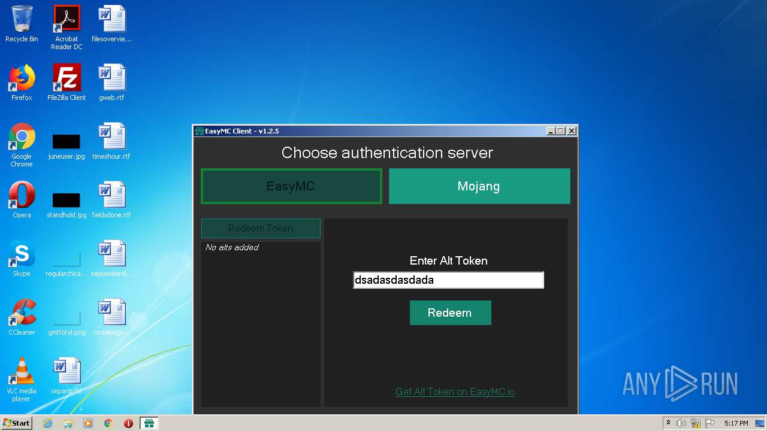Open FileZilla Client shortcut
This screenshot has width=767, height=431.
coord(67,83)
